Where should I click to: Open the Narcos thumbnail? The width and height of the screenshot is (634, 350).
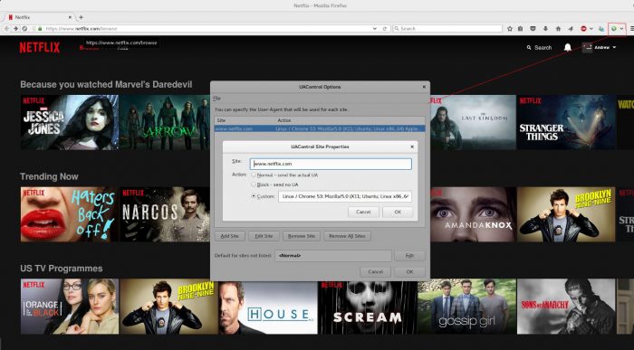click(165, 214)
